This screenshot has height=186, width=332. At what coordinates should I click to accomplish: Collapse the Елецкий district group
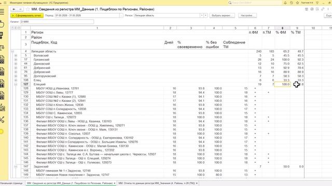pyautogui.click(x=16, y=84)
